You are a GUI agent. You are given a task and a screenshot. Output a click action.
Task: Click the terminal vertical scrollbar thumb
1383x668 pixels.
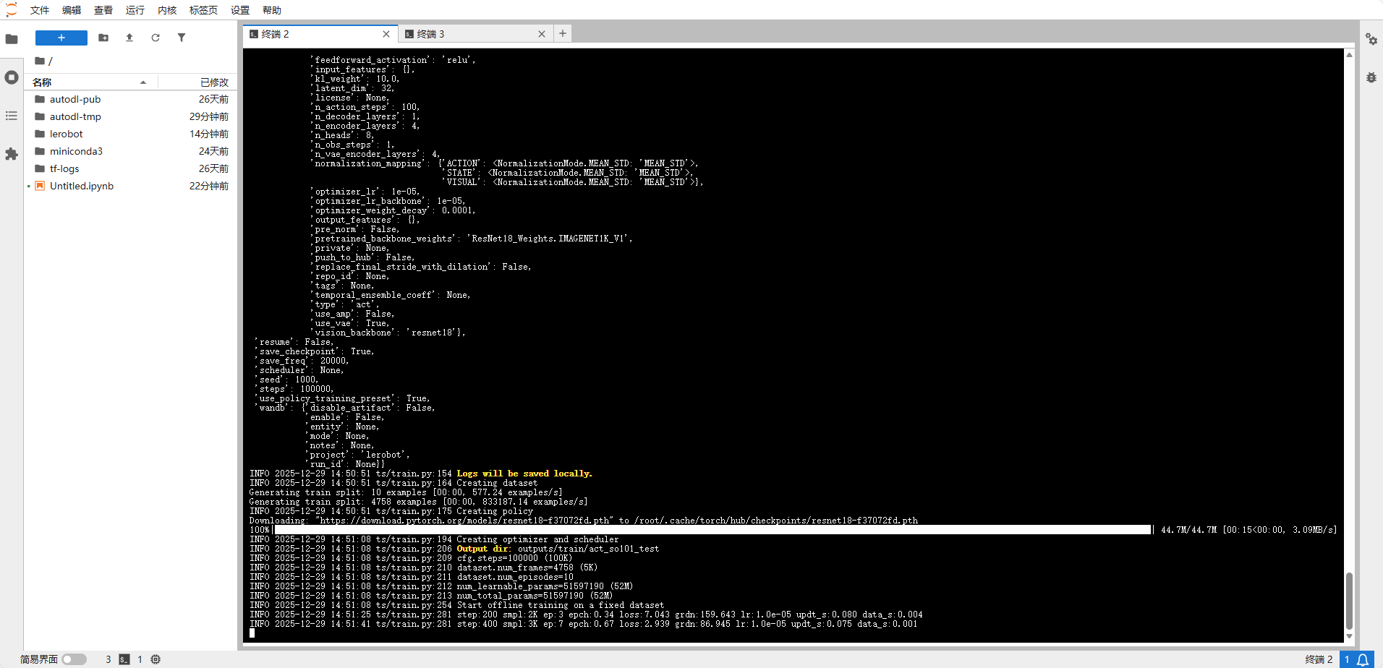[x=1349, y=600]
